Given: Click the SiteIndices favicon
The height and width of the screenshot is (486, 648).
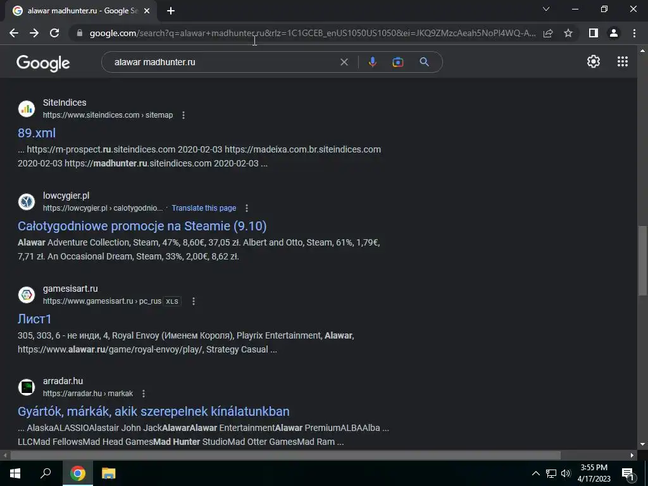Looking at the screenshot, I should [27, 109].
